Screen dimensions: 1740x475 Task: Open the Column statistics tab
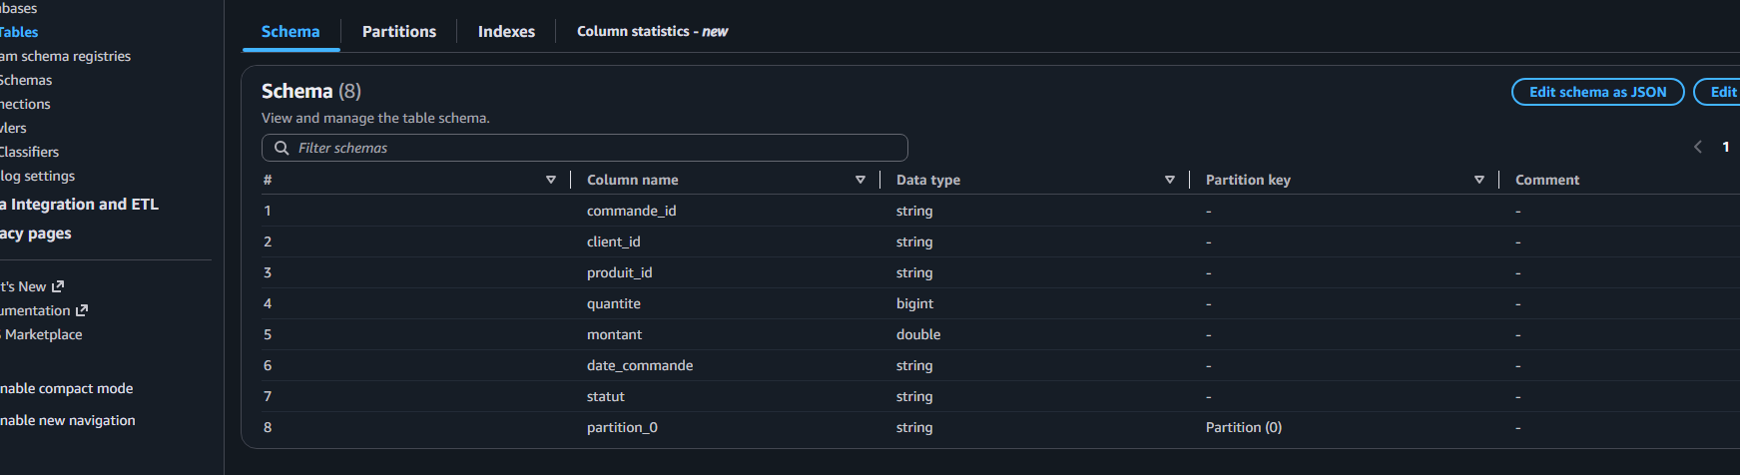pyautogui.click(x=652, y=32)
